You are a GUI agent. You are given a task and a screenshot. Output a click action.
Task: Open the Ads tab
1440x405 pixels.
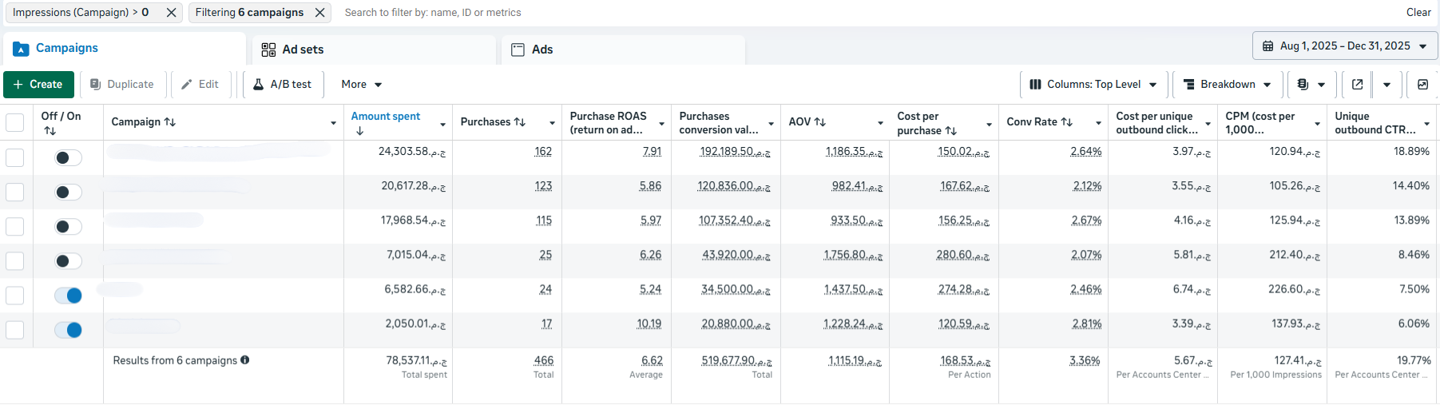tap(623, 50)
